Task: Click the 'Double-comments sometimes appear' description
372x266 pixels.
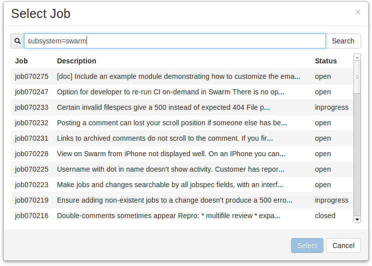Action: [168, 216]
